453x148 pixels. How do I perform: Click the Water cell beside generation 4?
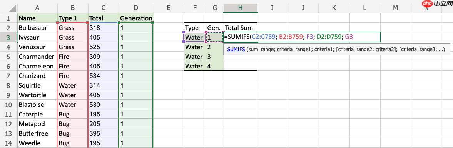(x=195, y=66)
